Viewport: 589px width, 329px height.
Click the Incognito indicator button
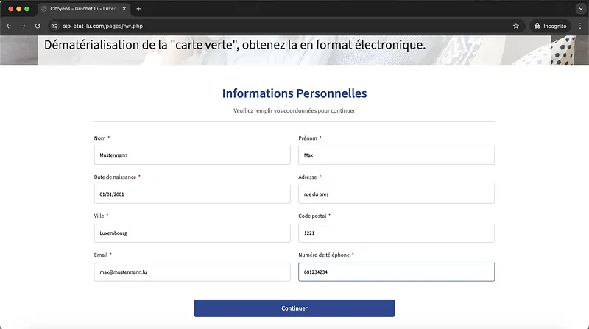(550, 26)
